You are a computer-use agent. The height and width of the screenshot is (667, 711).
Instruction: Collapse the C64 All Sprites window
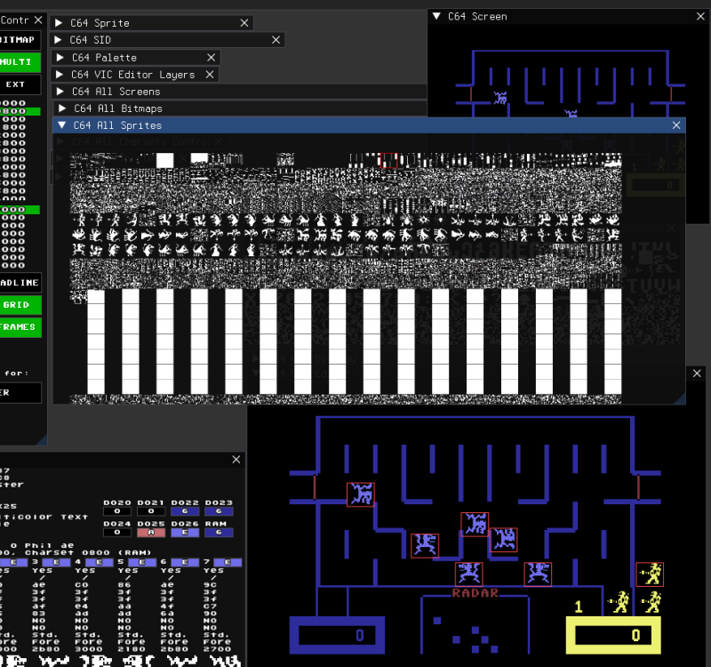pos(62,125)
